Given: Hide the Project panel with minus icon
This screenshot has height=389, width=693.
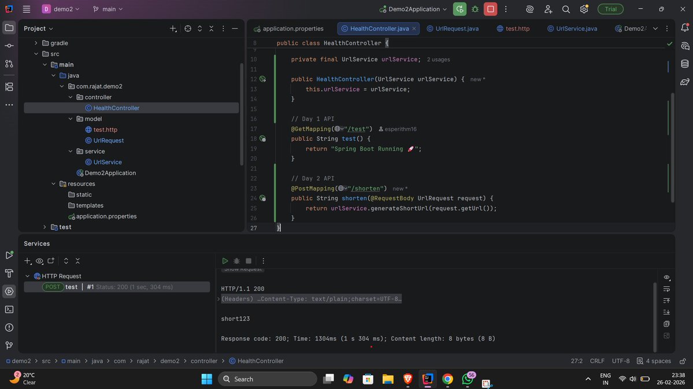Looking at the screenshot, I should [235, 28].
